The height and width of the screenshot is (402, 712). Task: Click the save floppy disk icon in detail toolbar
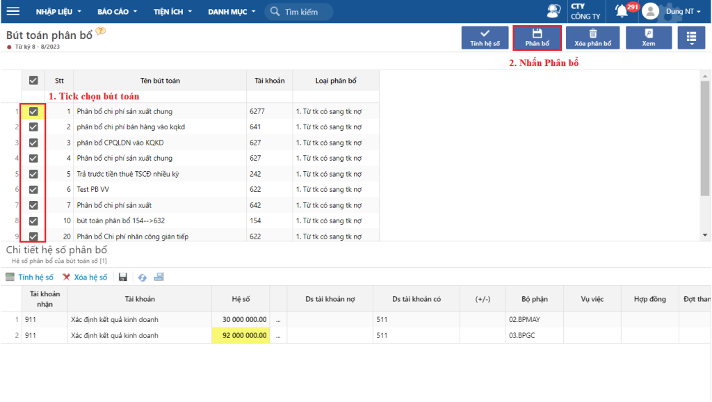(122, 277)
